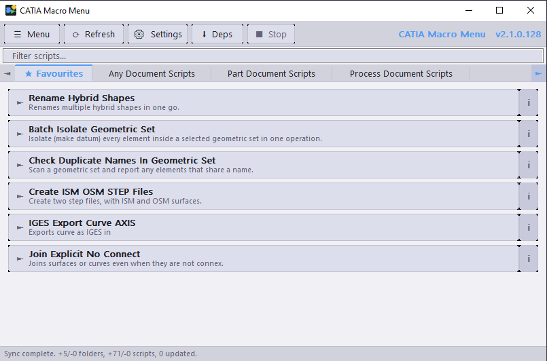Image resolution: width=547 pixels, height=361 pixels.
Task: Show info for Batch Isolate Geometric Set
Action: tap(529, 134)
